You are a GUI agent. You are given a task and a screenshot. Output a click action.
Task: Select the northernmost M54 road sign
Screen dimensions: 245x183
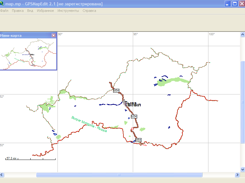[x=116, y=91]
